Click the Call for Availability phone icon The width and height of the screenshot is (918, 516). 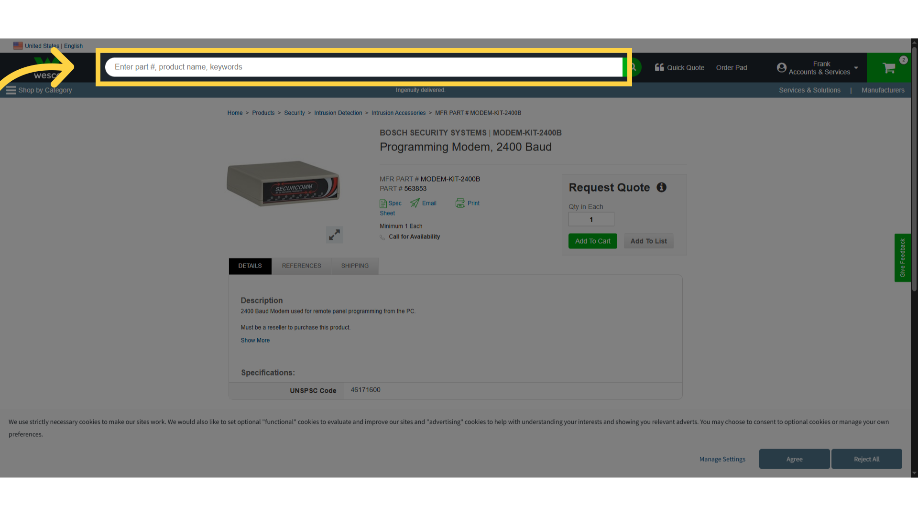click(382, 237)
